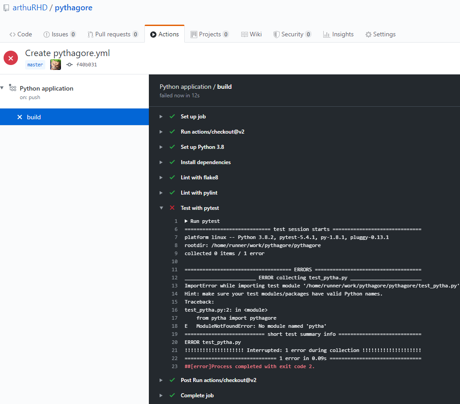Click the committer avatar thumbnail
This screenshot has height=404, width=460.
56,65
